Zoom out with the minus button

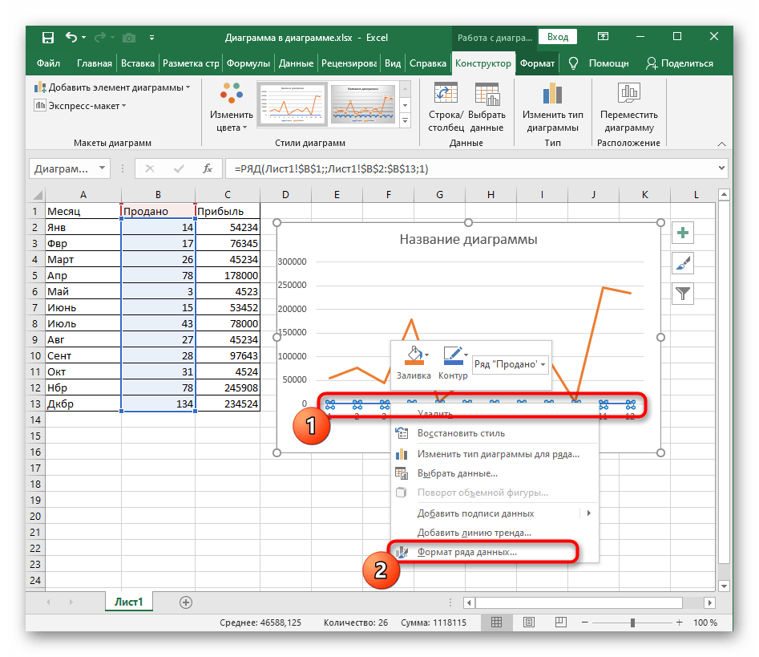coord(584,623)
